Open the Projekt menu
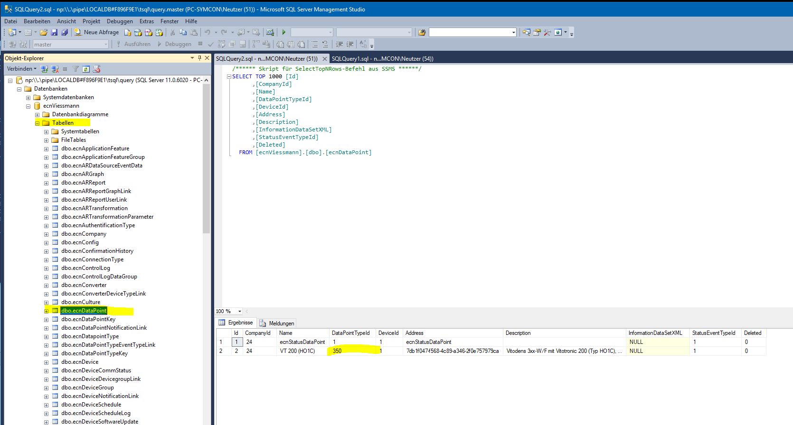The image size is (793, 425). click(91, 21)
